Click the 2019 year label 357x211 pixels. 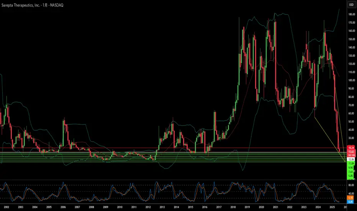[247, 207]
